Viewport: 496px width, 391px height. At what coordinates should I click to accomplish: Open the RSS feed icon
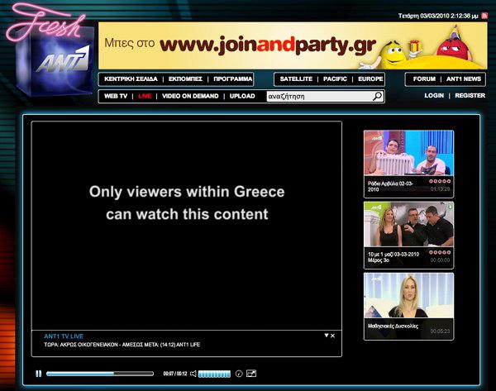[x=484, y=16]
